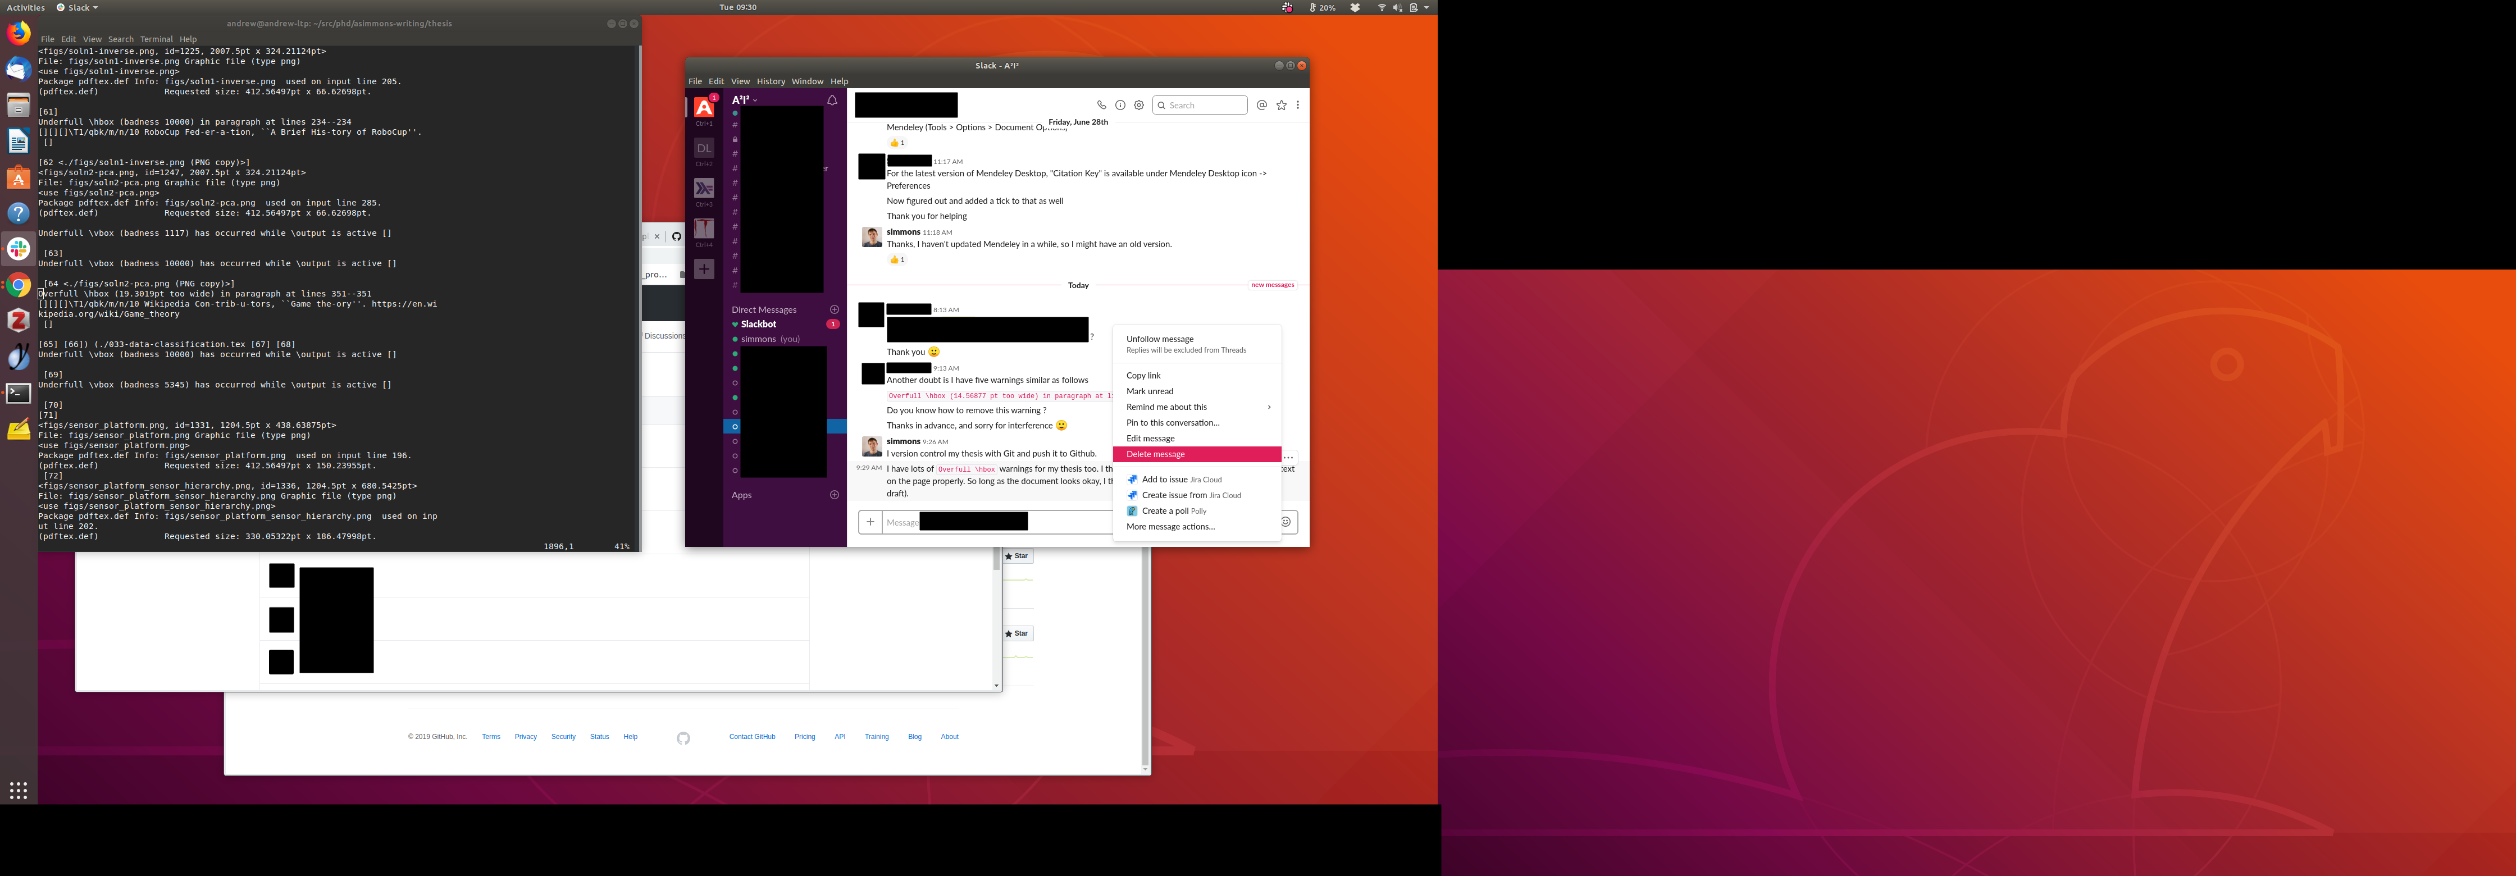This screenshot has width=2516, height=876.
Task: Open conversation details info icon
Action: pyautogui.click(x=1120, y=104)
